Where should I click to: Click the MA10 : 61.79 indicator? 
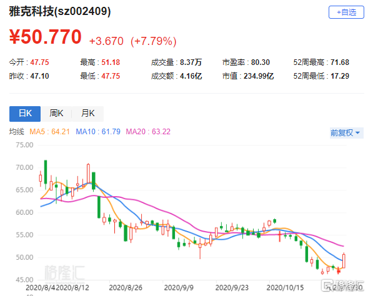tap(98, 132)
